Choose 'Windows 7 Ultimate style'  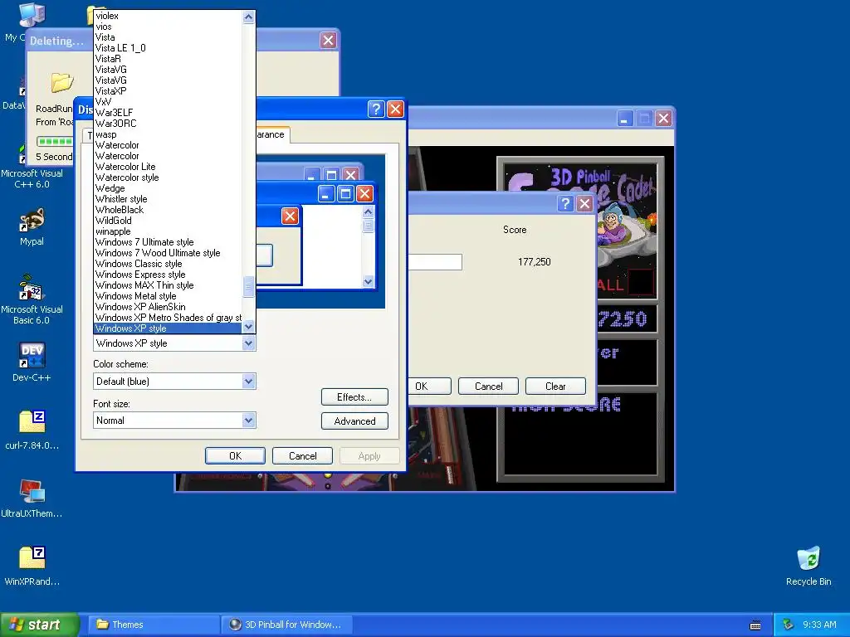(168, 242)
